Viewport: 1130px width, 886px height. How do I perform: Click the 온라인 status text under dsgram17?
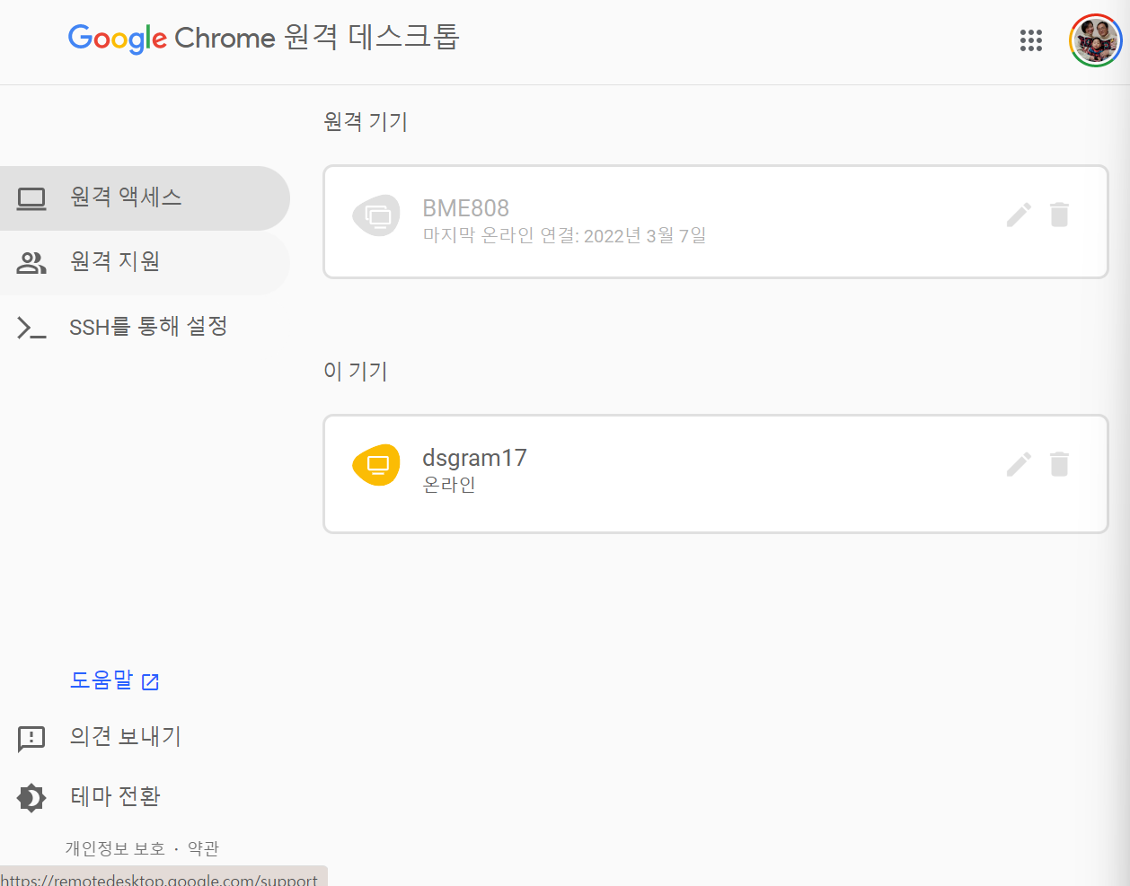[x=449, y=485]
